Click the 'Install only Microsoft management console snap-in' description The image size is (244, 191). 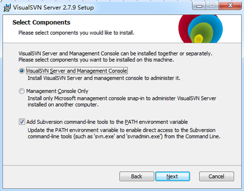click(122, 98)
